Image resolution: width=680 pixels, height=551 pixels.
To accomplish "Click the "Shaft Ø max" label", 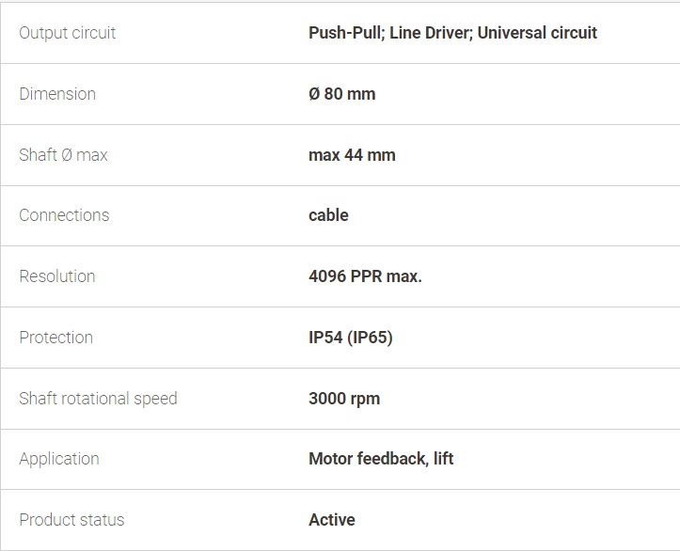I will click(63, 155).
